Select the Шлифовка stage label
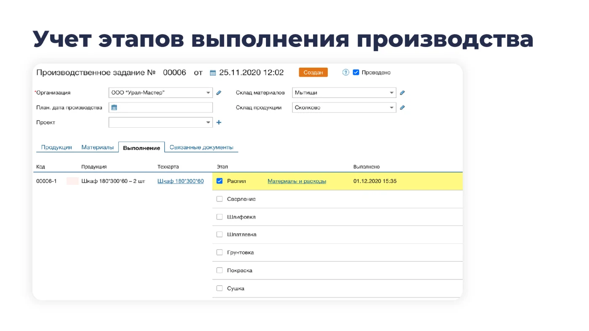Image resolution: width=589 pixels, height=331 pixels. coord(241,217)
